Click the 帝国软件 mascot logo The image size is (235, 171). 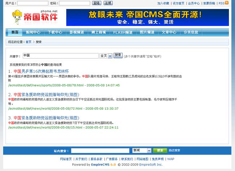tap(35, 17)
